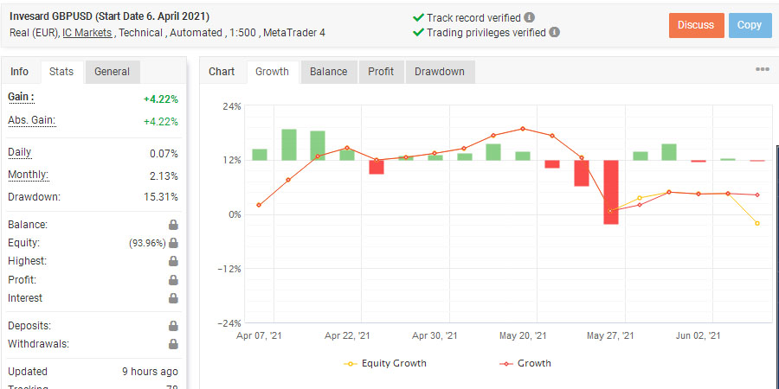
Task: Click the lock icon in Profit row
Action: (x=173, y=280)
